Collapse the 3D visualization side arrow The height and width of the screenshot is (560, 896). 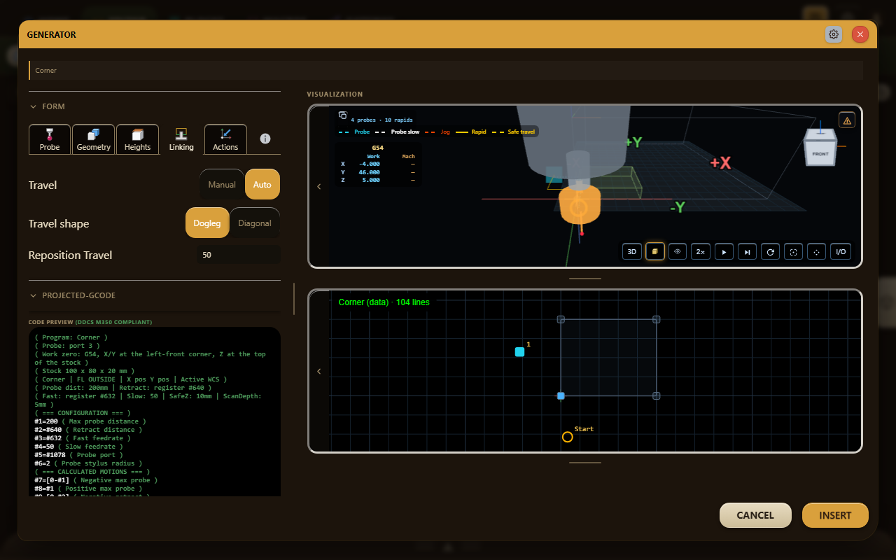pos(319,186)
